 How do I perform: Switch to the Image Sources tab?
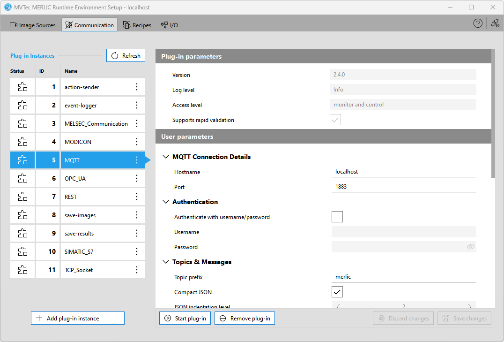pyautogui.click(x=33, y=25)
